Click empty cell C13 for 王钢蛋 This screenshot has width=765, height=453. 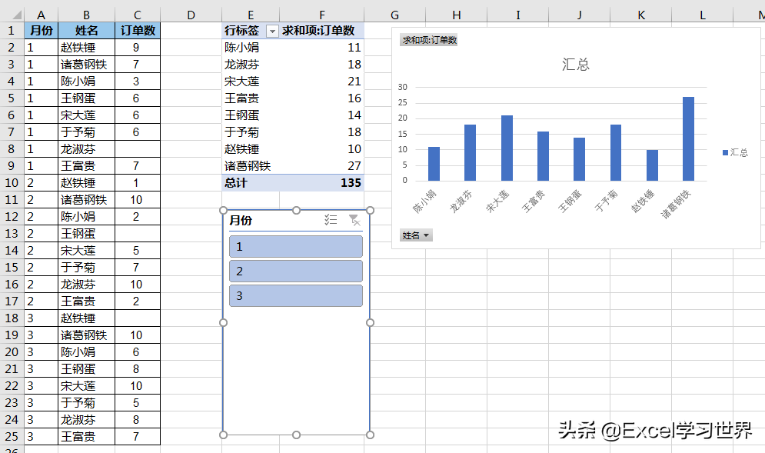coord(138,233)
